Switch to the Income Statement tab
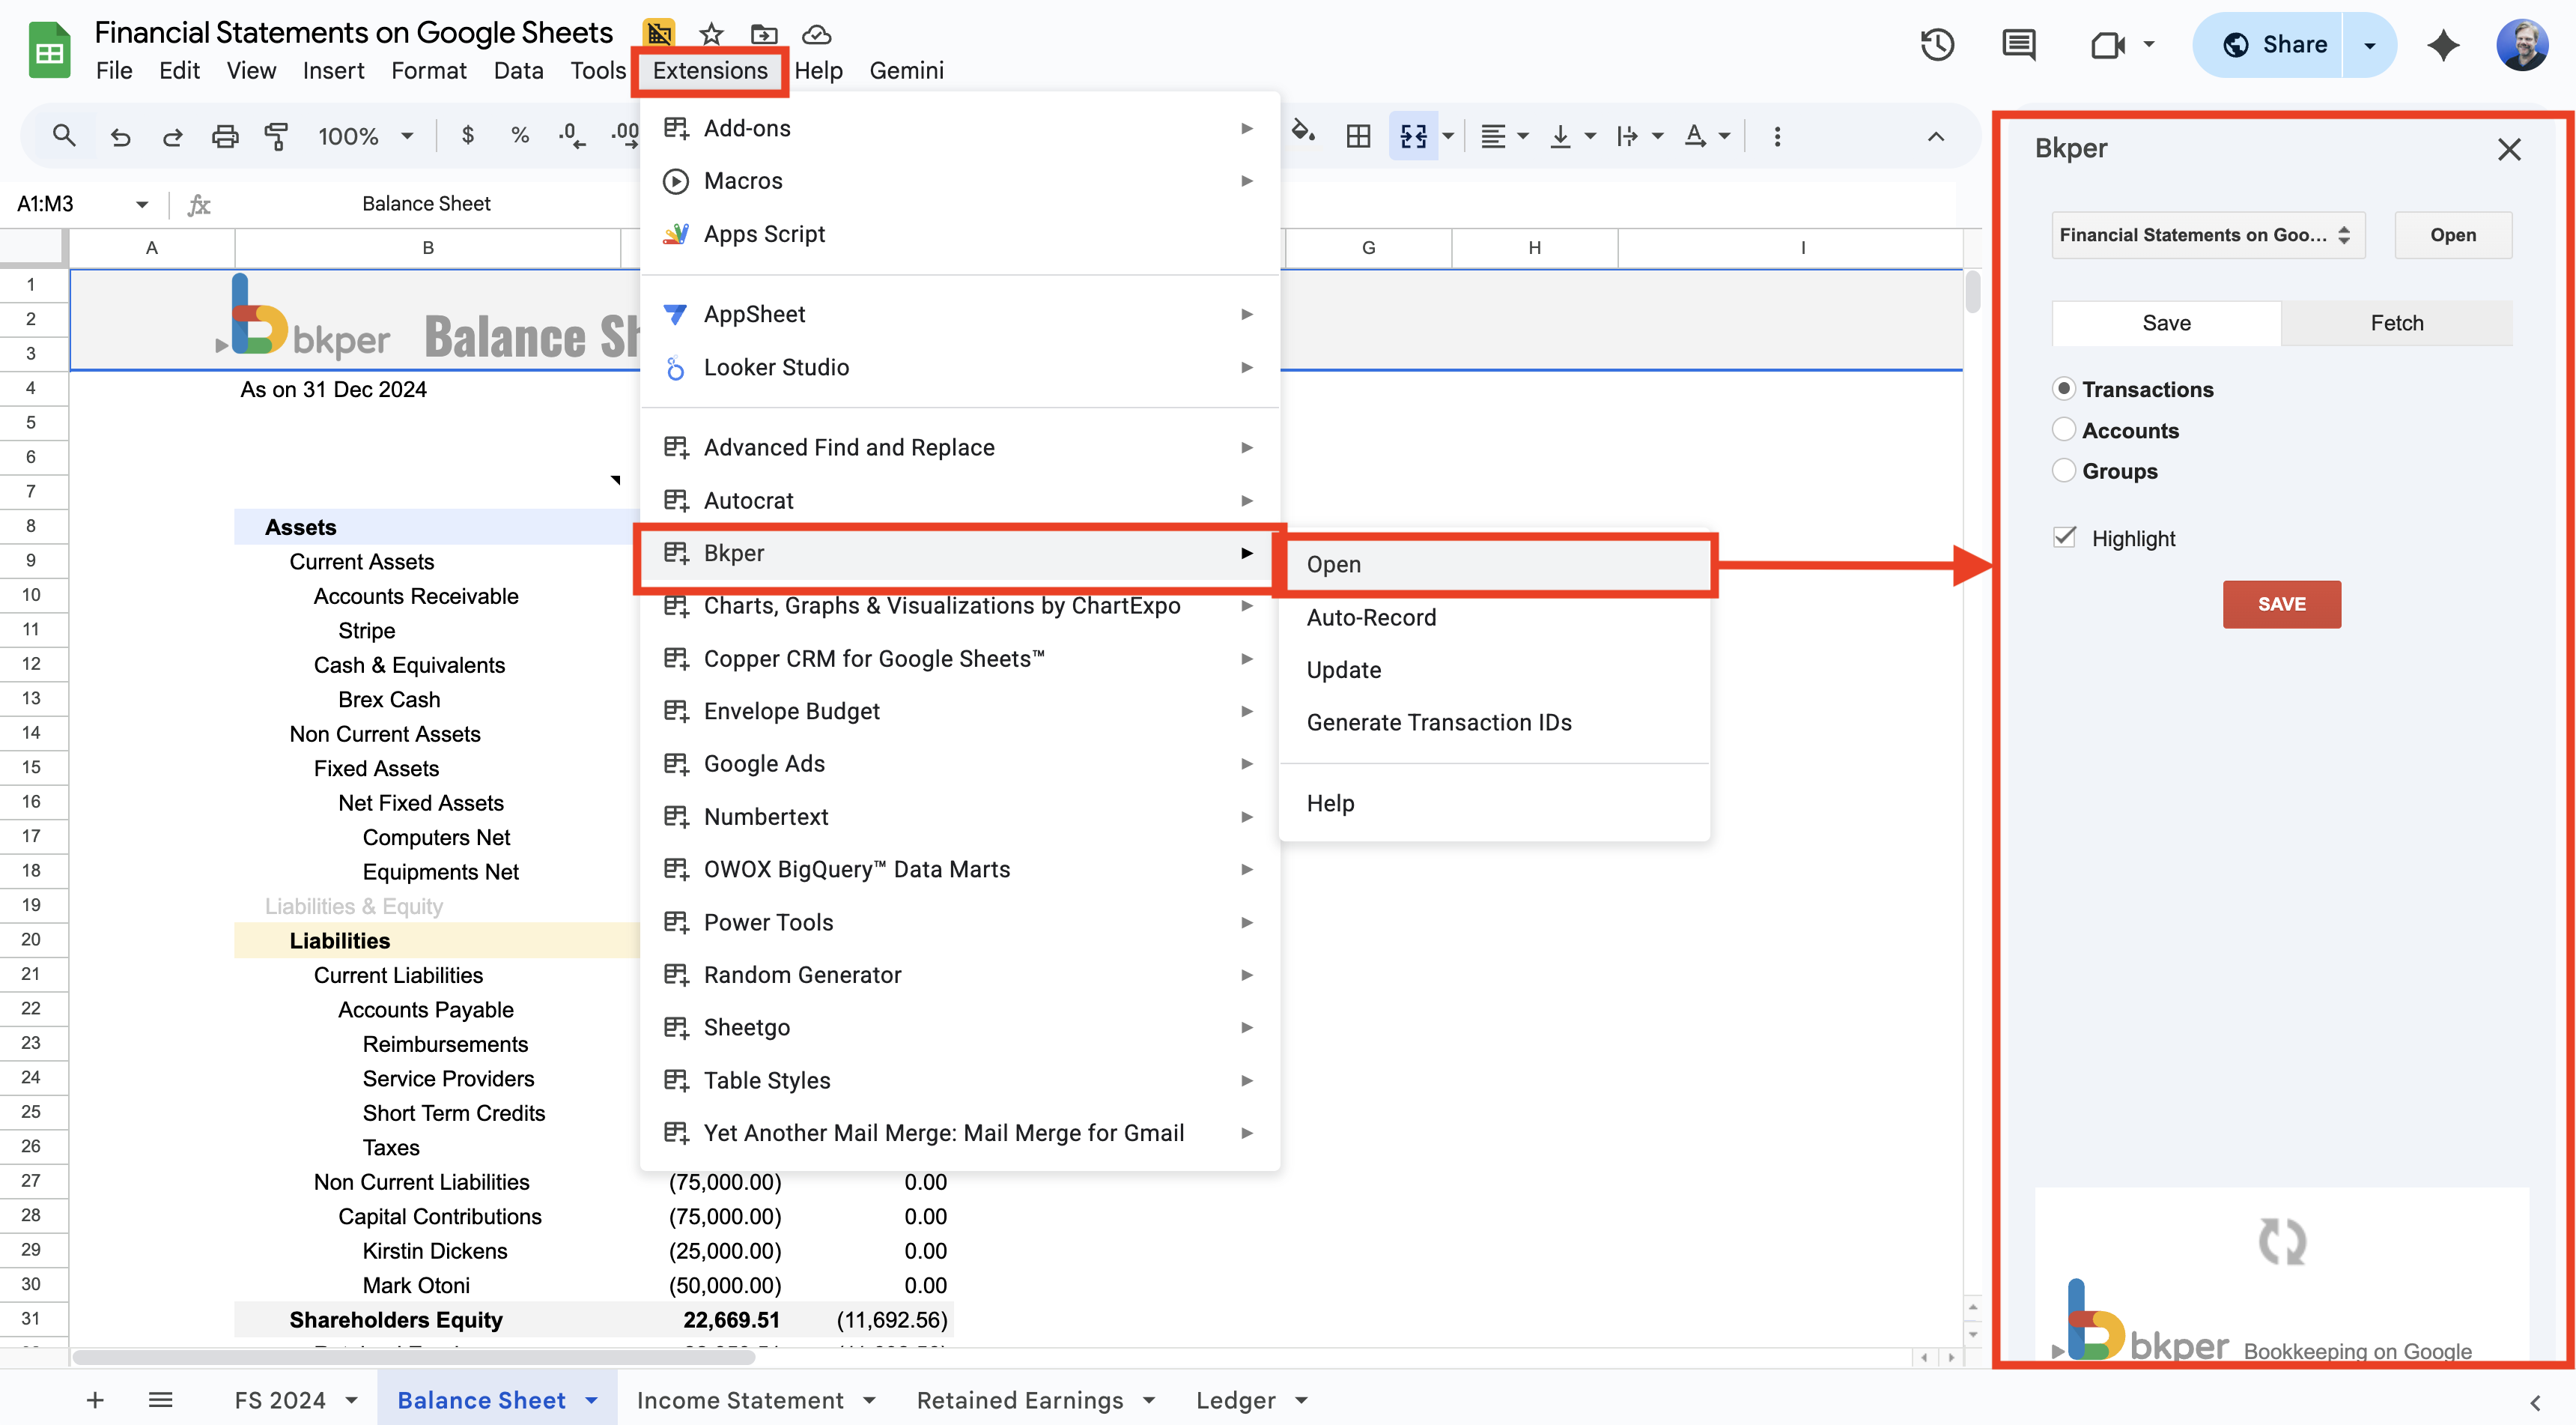The height and width of the screenshot is (1425, 2576). tap(740, 1399)
